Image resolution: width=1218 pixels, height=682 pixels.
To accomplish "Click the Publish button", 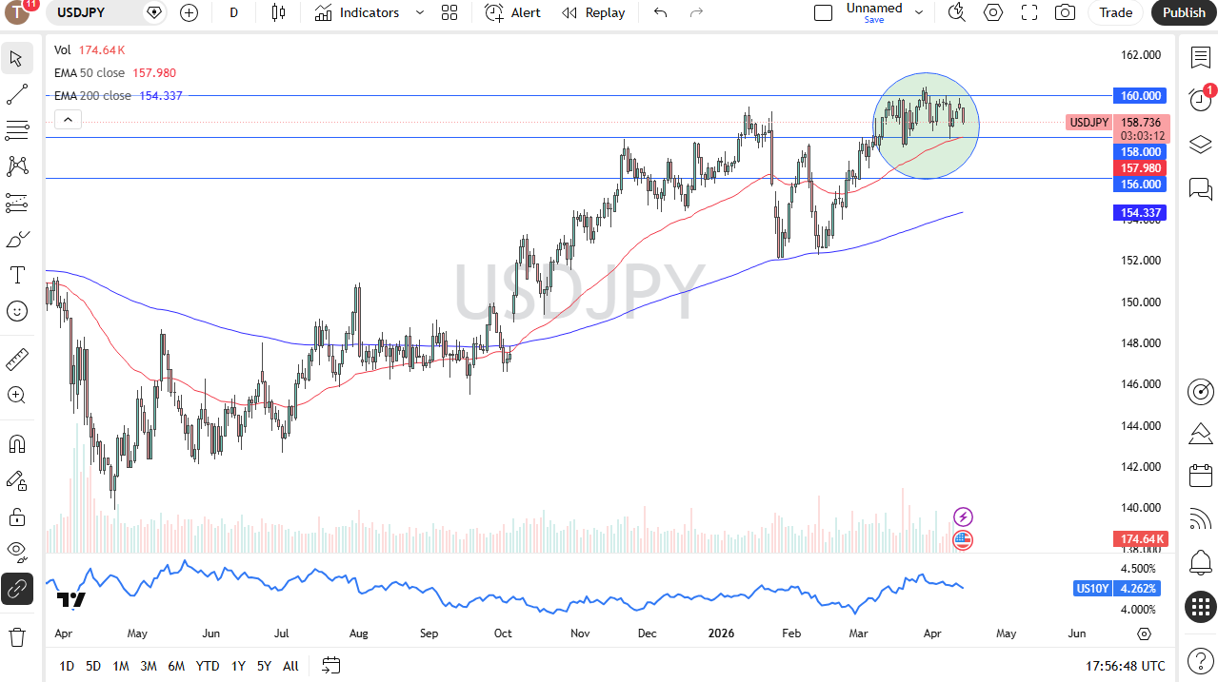I will (x=1183, y=12).
